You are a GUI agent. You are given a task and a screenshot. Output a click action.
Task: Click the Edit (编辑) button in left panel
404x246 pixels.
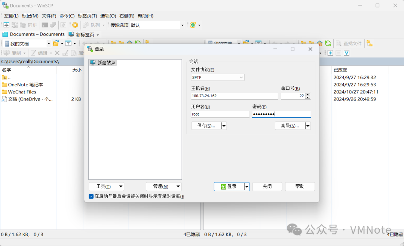tap(40, 53)
